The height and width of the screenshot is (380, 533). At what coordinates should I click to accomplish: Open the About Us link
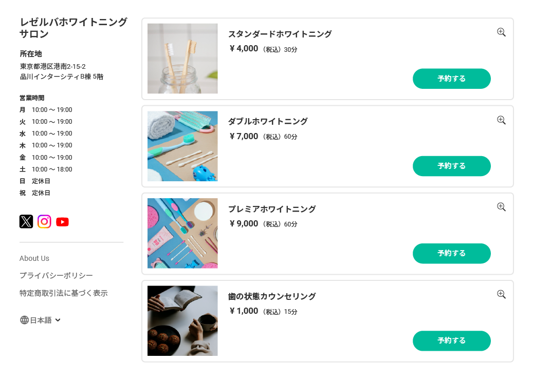[34, 258]
